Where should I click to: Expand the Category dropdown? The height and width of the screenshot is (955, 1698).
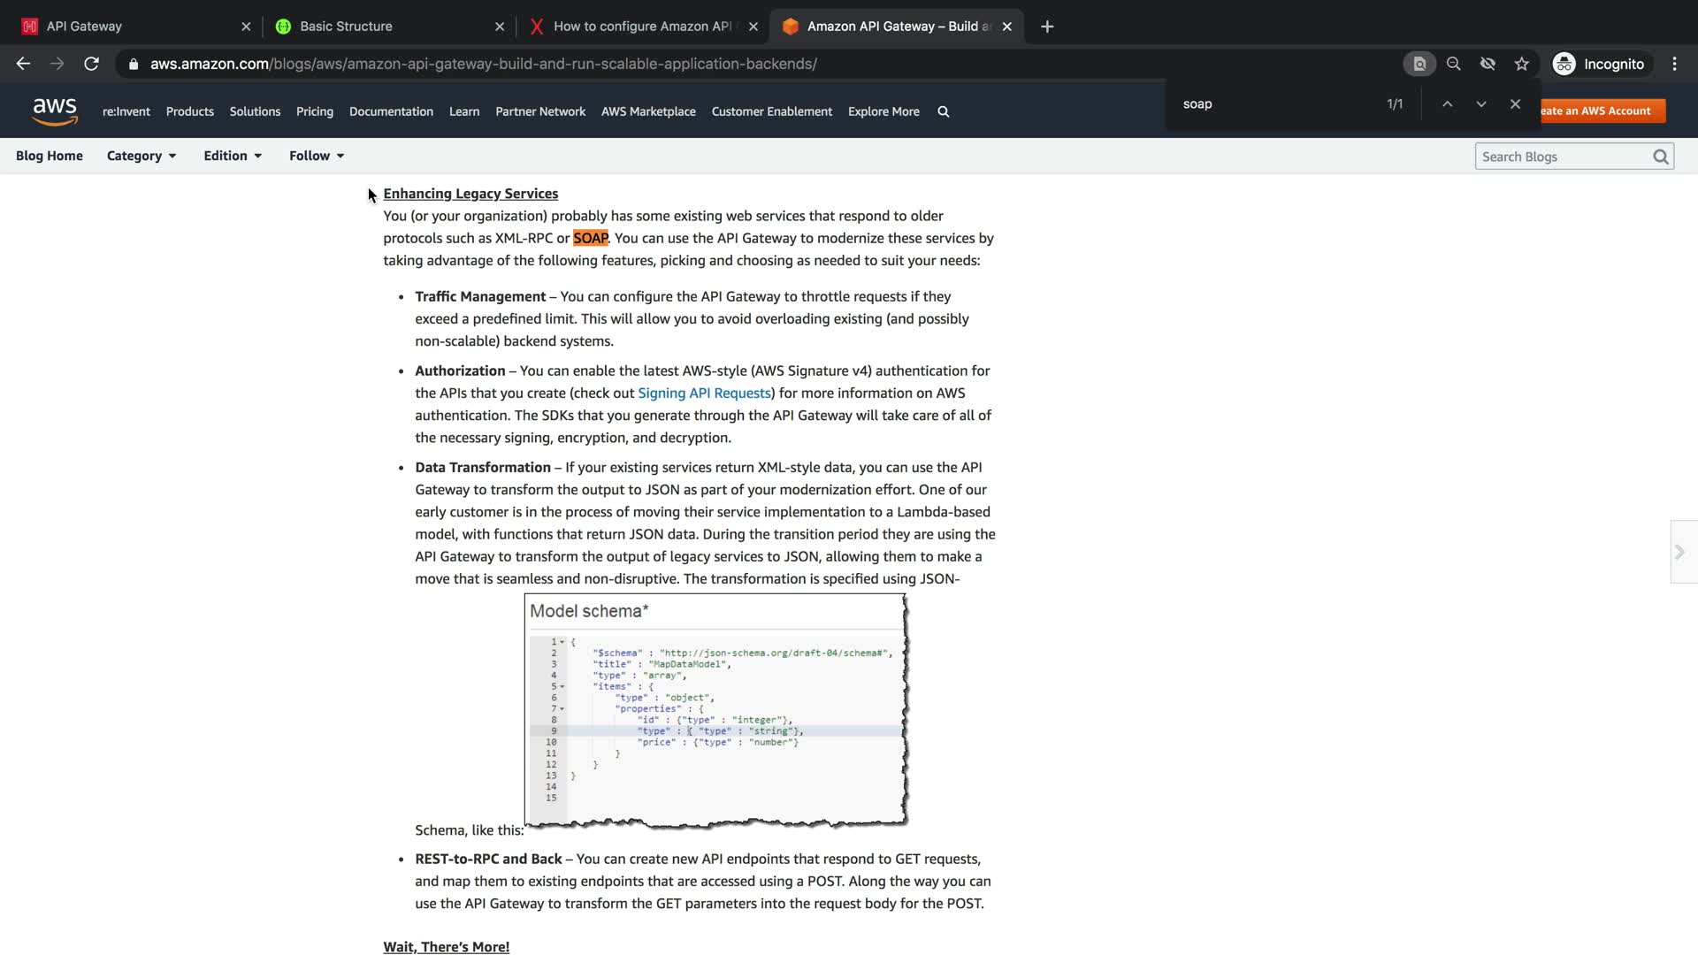[x=141, y=156]
